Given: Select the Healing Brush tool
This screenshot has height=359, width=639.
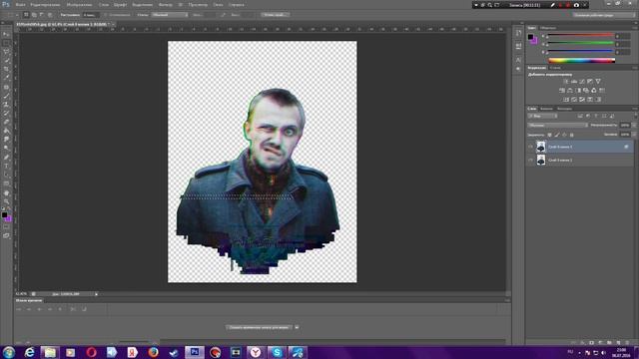Looking at the screenshot, I should pos(6,87).
